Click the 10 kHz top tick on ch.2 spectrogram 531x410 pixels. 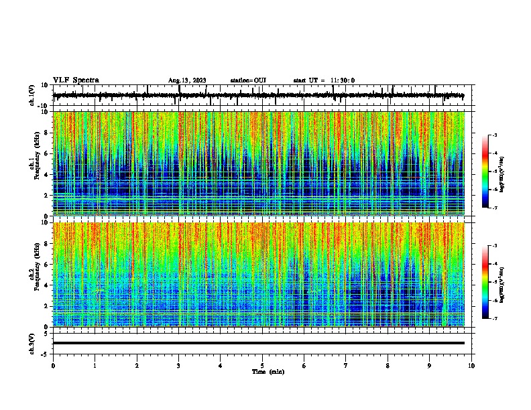pos(44,222)
